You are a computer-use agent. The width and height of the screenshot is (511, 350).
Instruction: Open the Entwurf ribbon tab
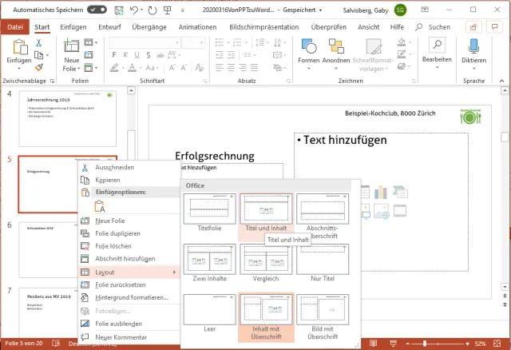click(x=109, y=26)
